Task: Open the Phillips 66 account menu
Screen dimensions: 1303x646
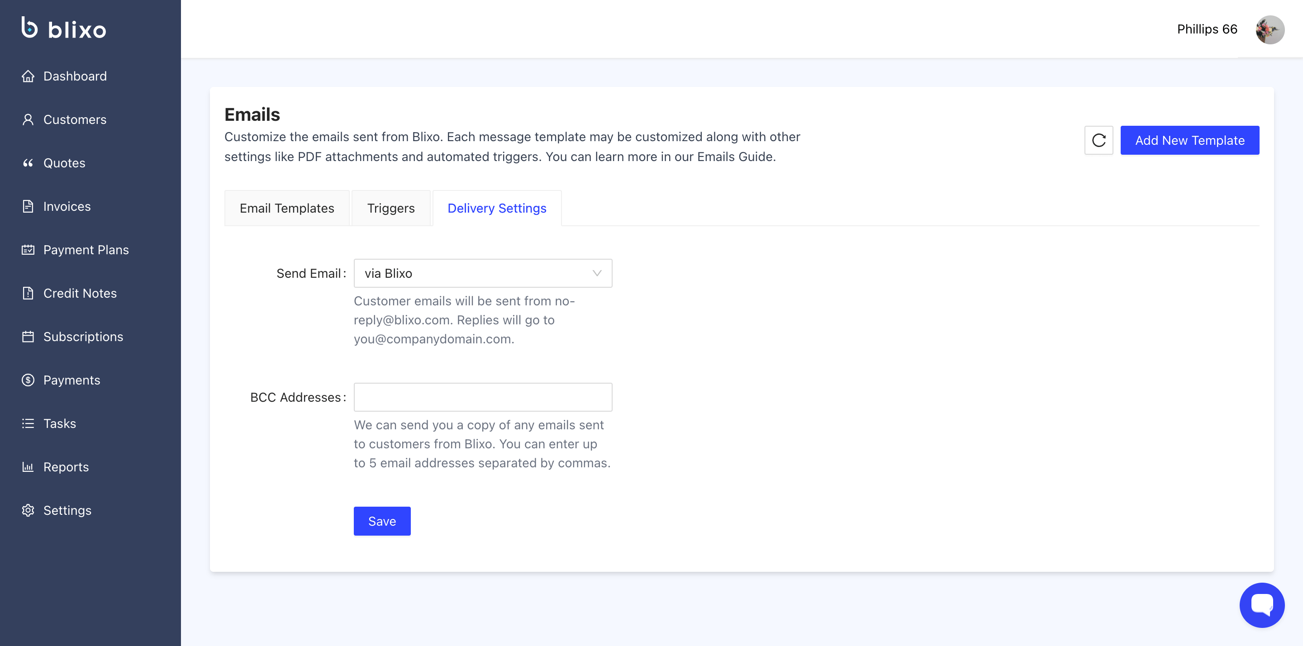Action: point(1207,29)
